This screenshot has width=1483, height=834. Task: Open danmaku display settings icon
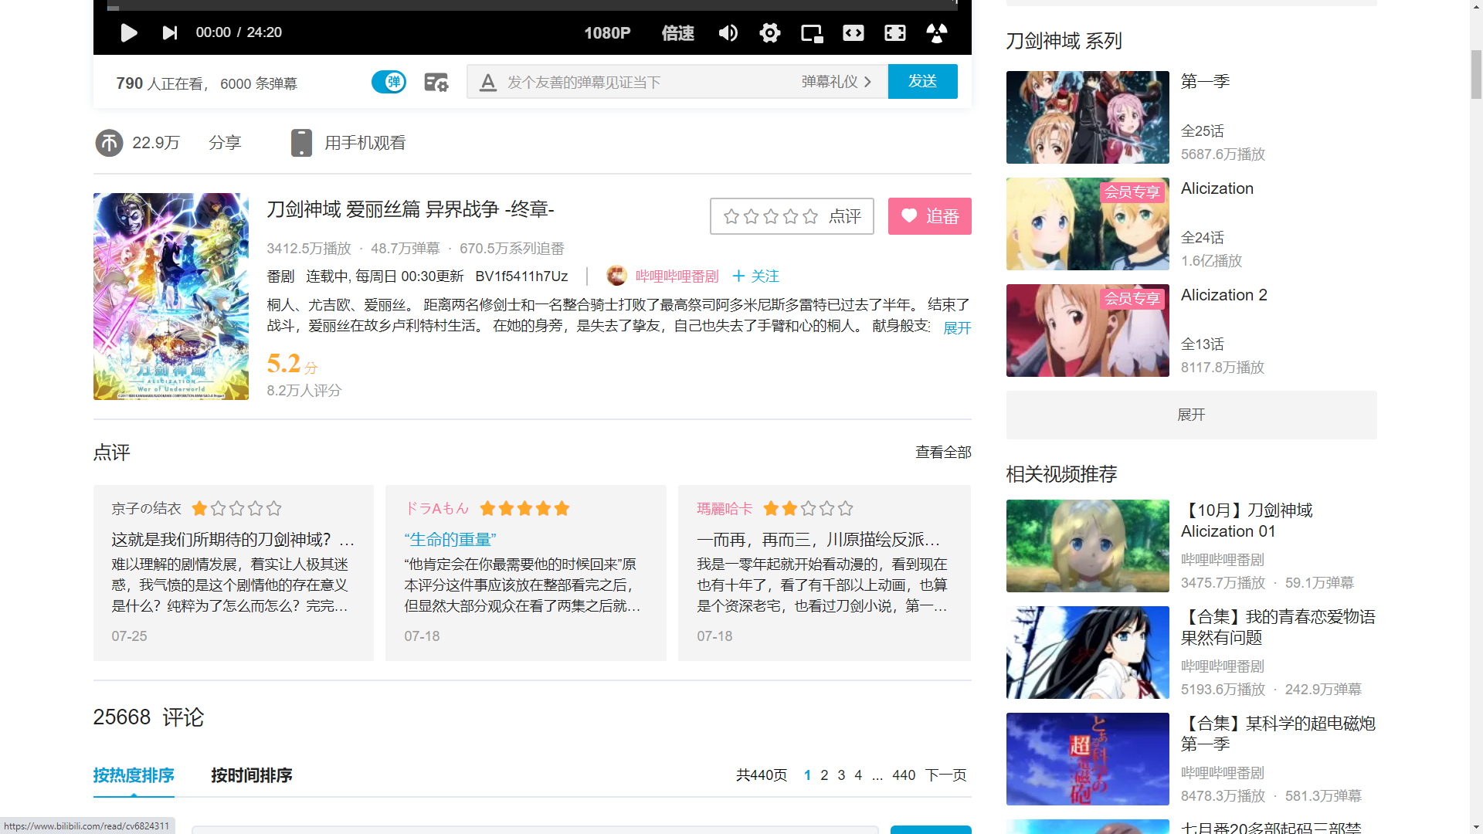point(436,82)
